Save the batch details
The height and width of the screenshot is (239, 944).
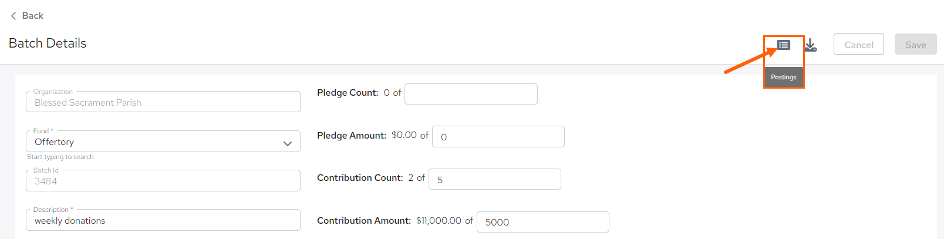916,45
